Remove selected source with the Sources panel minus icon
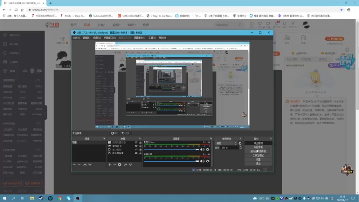359x202 pixels. tap(115, 165)
